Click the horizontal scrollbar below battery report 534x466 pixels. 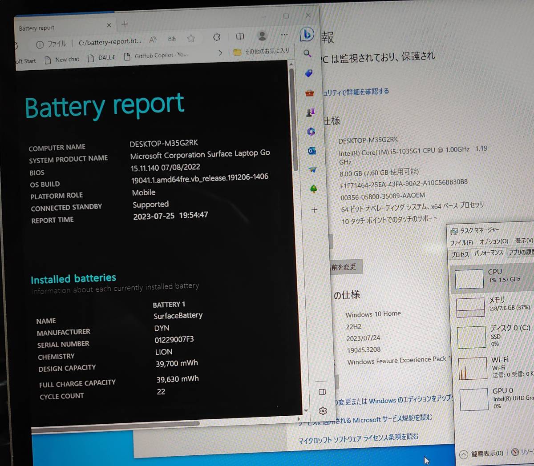click(x=115, y=426)
